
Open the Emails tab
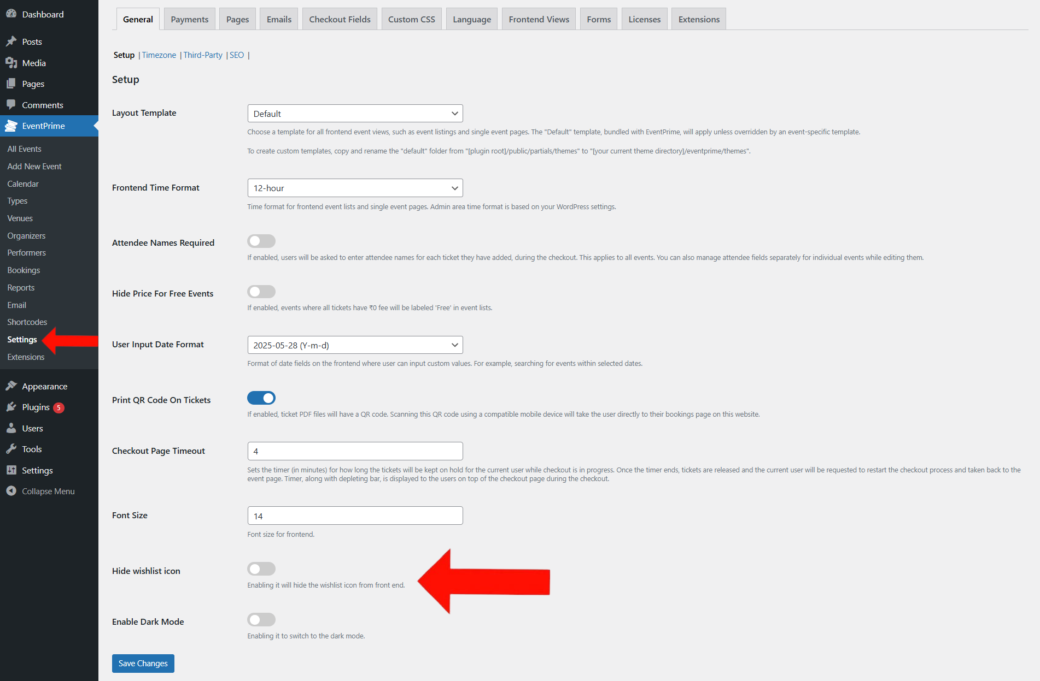[x=279, y=19]
